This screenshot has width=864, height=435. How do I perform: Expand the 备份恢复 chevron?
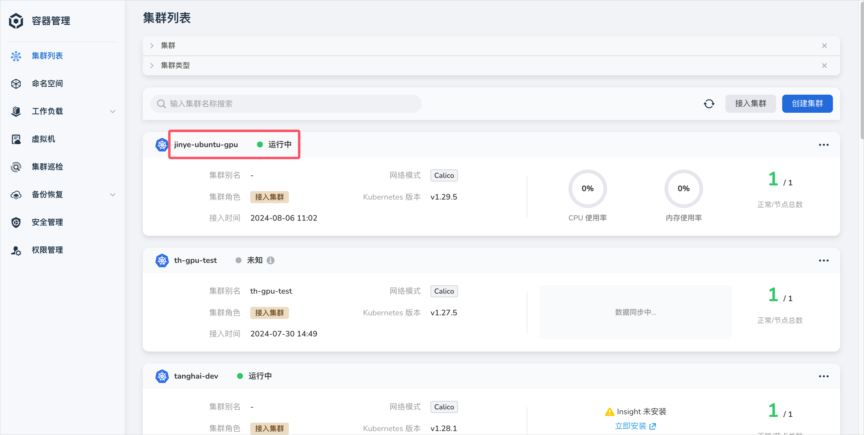113,194
